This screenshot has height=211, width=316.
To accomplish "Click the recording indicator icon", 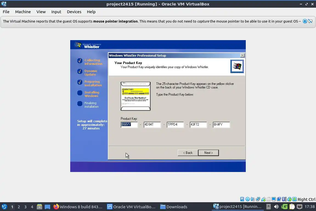I will click(279, 199).
